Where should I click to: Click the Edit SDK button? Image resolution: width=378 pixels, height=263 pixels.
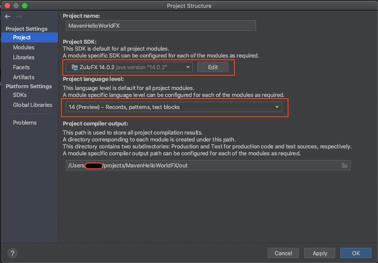click(x=213, y=67)
